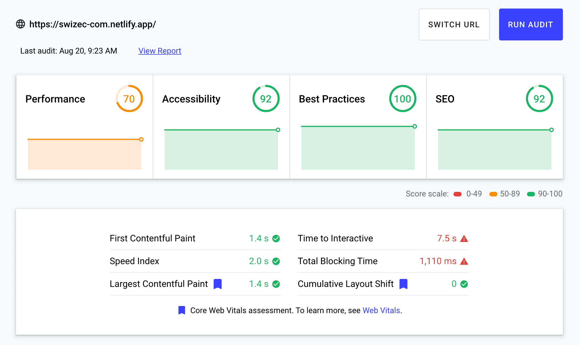Viewport: 580px width, 345px height.
Task: Open the View Report link
Action: [160, 51]
